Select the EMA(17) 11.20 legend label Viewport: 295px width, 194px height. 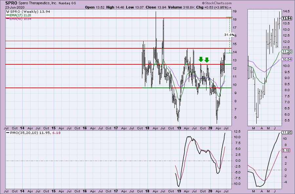[20, 15]
